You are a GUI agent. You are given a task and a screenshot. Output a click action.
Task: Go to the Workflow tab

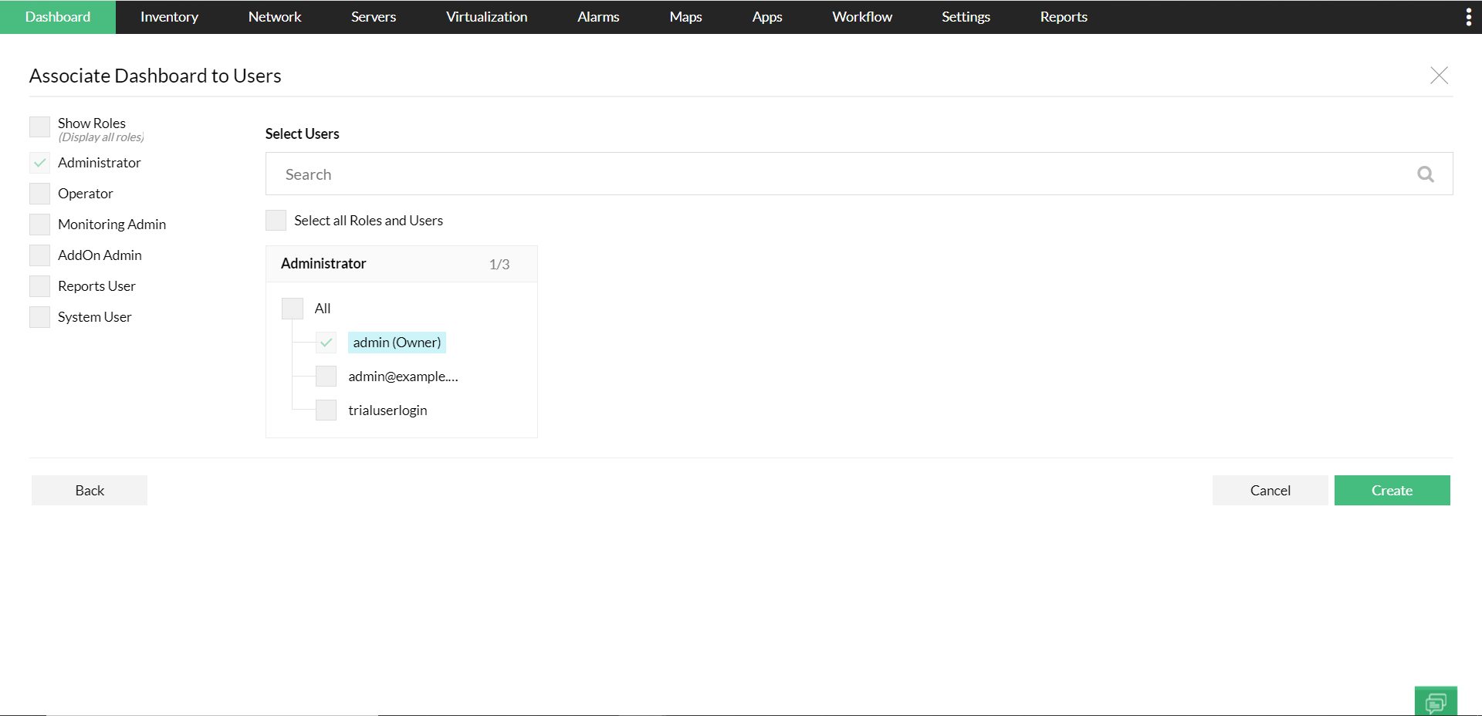pos(862,17)
